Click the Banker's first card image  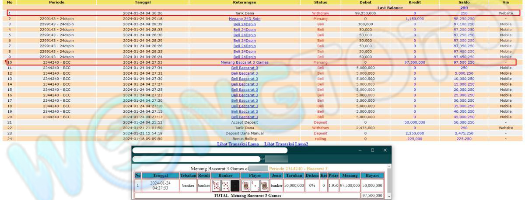coord(216,186)
